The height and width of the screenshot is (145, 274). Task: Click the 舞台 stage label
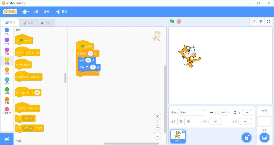[x=265, y=111]
